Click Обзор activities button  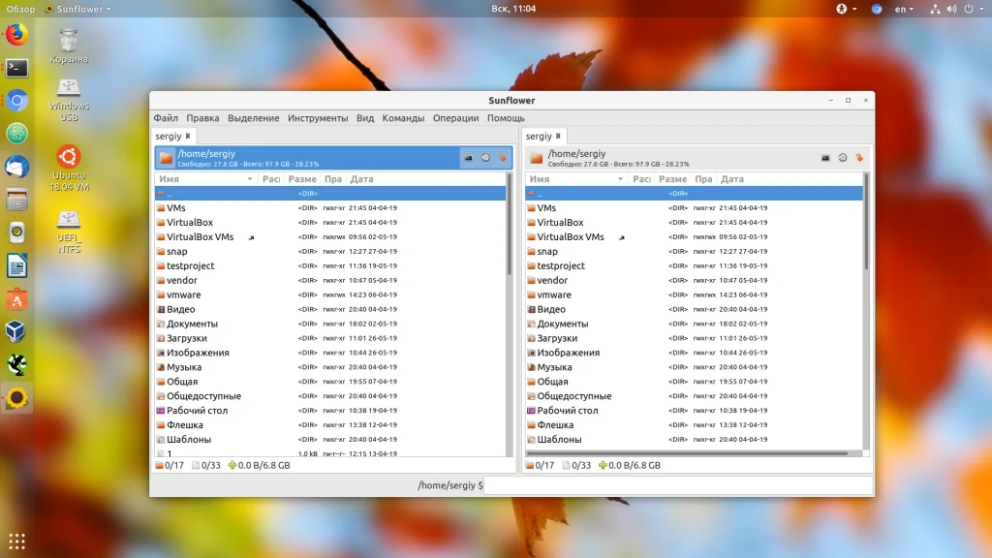click(x=20, y=9)
